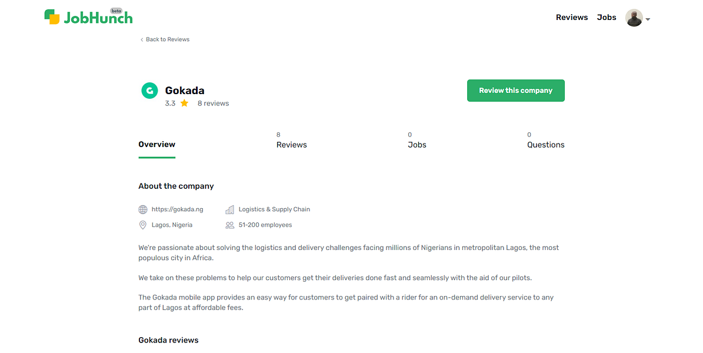Click the location pin icon

[143, 225]
